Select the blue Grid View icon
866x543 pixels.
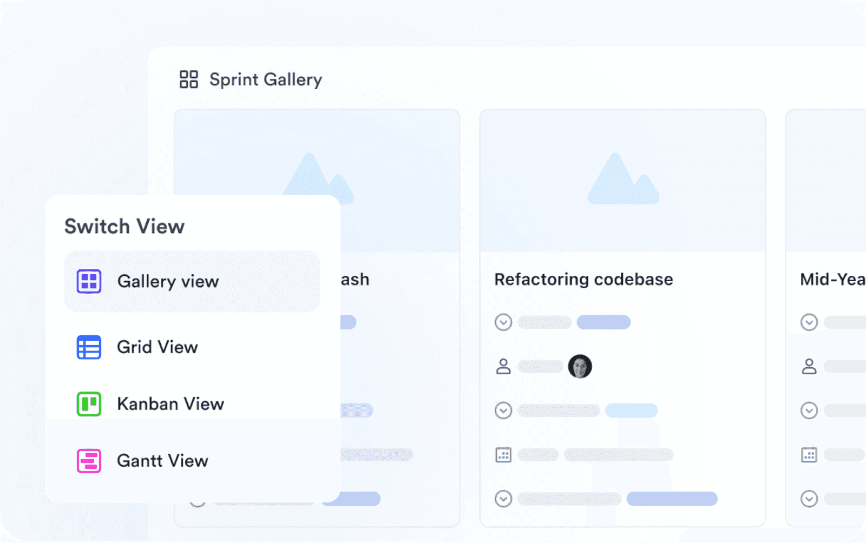(x=89, y=347)
